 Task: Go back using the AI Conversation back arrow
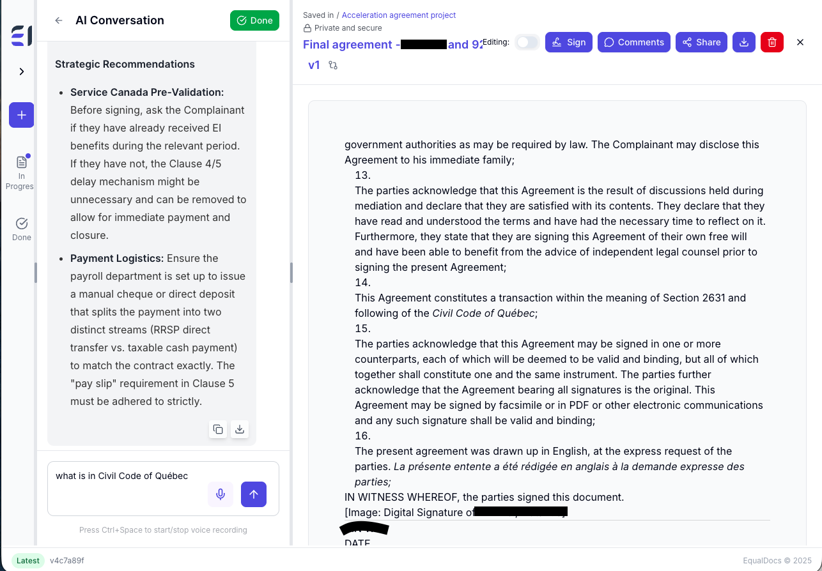pos(58,20)
